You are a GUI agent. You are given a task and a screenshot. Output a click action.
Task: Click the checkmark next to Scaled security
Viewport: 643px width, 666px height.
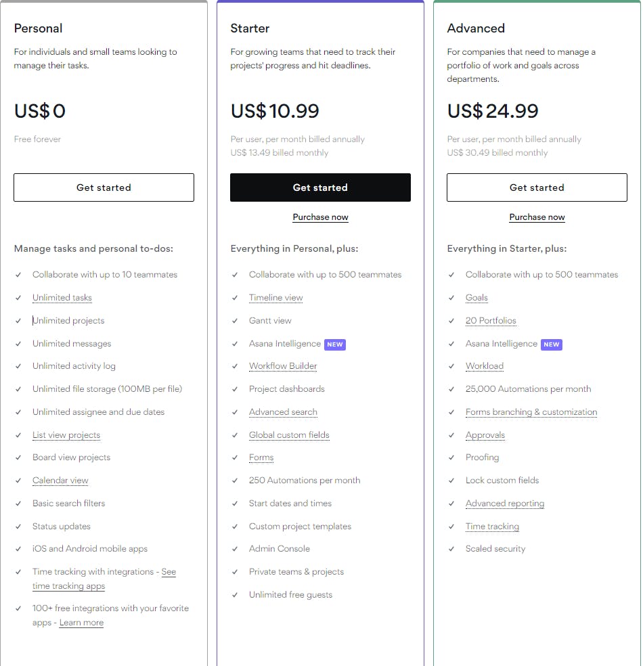pos(451,549)
